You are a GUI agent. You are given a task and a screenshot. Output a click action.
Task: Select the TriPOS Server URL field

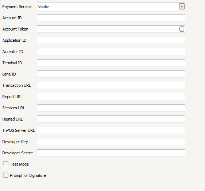pos(111,130)
